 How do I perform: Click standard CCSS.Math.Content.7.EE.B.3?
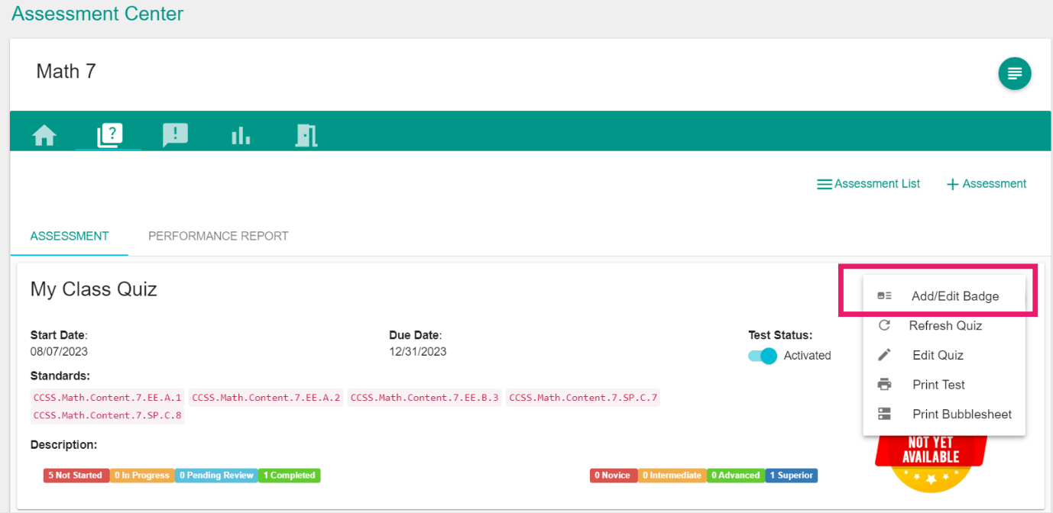[425, 398]
